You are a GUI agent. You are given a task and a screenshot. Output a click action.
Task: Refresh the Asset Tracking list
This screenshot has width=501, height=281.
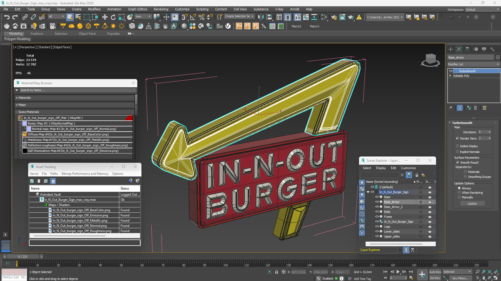(x=32, y=181)
